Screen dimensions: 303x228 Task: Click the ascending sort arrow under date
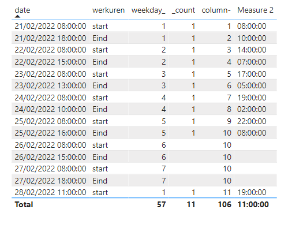pyautogui.click(x=17, y=16)
